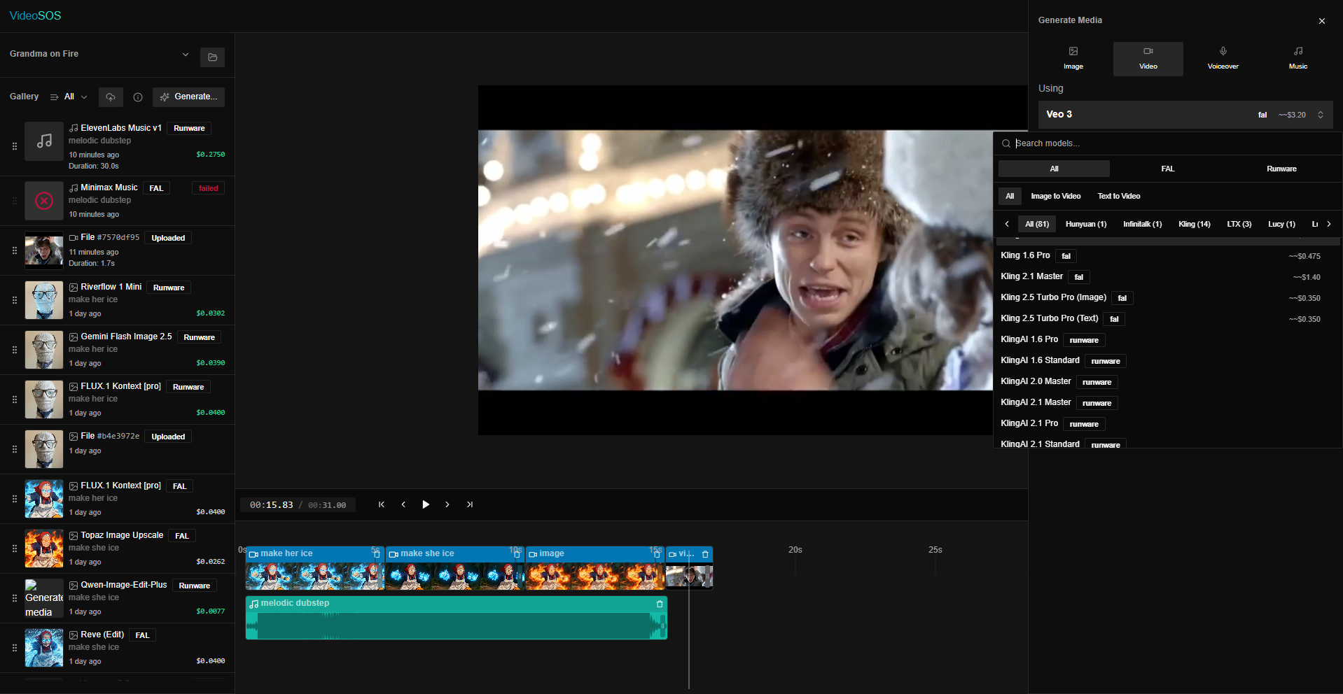Click the trash icon on the 'make her ice' clip
Image resolution: width=1343 pixels, height=694 pixels.
coord(377,553)
